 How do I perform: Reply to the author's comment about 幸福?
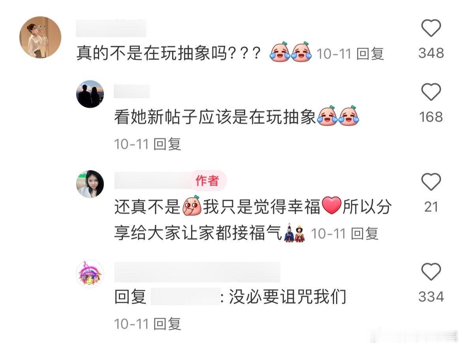pyautogui.click(x=365, y=234)
